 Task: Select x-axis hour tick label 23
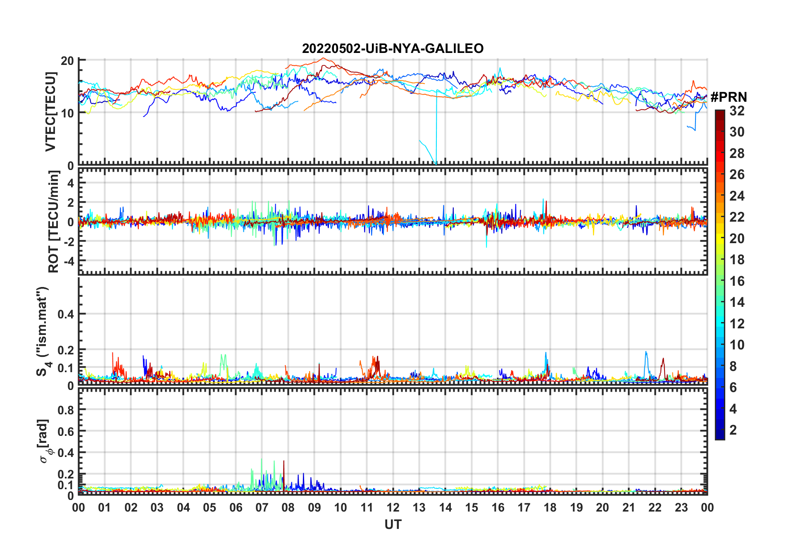pos(681,508)
